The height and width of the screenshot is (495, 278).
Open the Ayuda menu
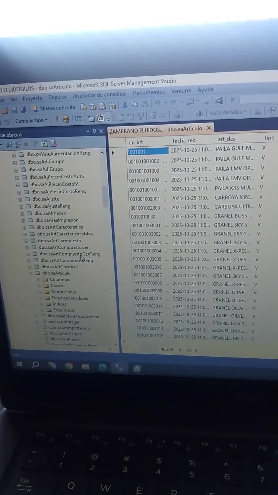click(205, 90)
